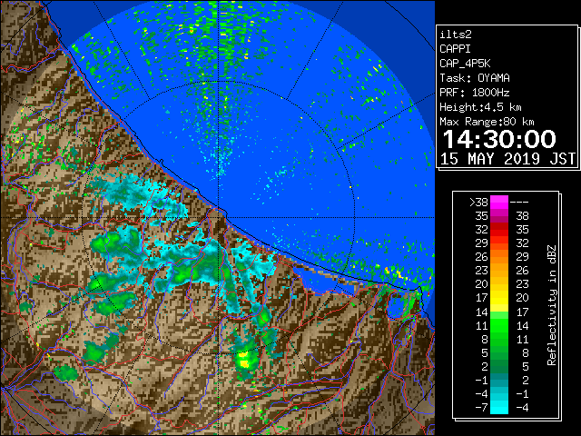Click the bright green 11–14 dBZ legend swatch
Image resolution: width=581 pixels, height=436 pixels.
point(499,325)
